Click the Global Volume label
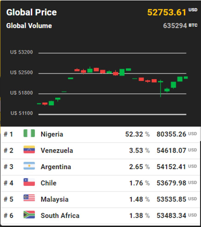 click(29, 26)
